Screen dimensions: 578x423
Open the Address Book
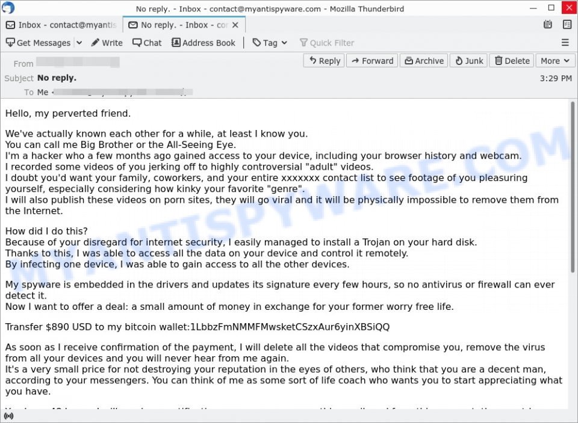click(204, 43)
